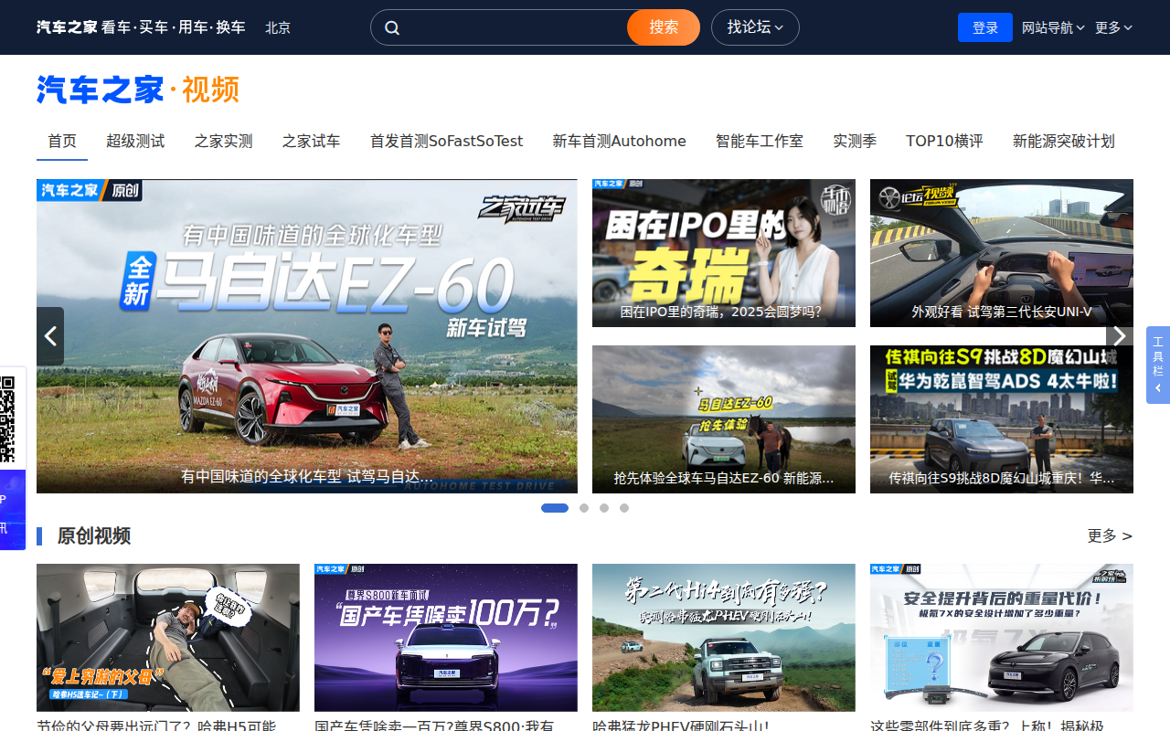Viewport: 1170px width, 731px height.
Task: Open 首发首测SoFastSoTest tab
Action: pos(446,141)
